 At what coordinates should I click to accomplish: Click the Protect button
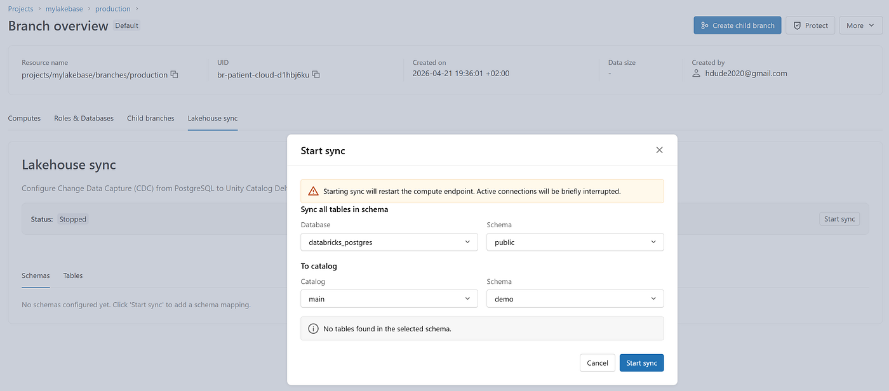pos(810,25)
